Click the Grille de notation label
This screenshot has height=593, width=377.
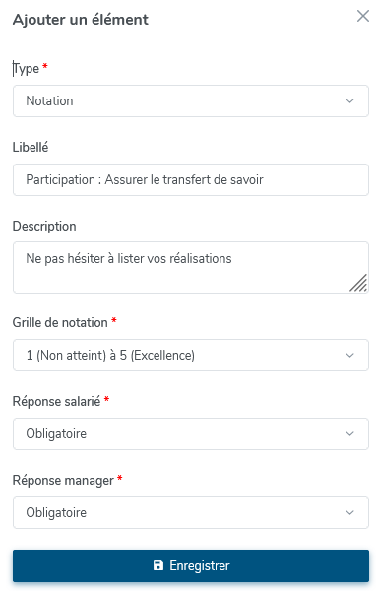coord(60,322)
